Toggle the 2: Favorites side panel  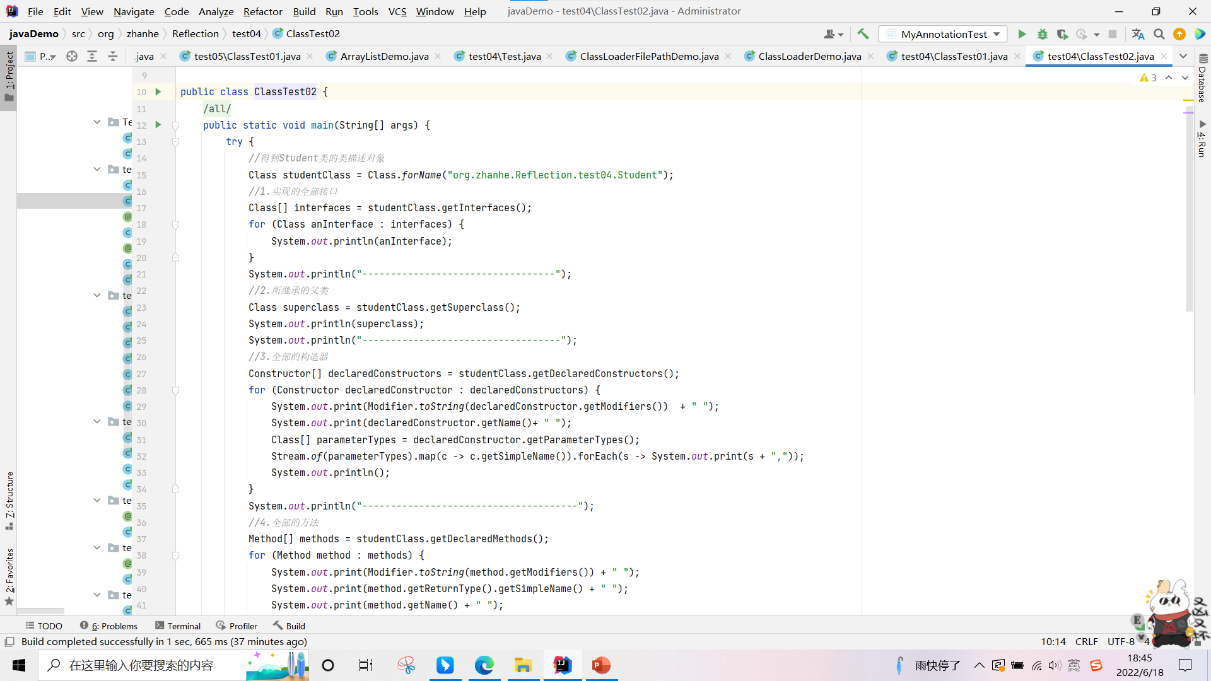pyautogui.click(x=9, y=576)
